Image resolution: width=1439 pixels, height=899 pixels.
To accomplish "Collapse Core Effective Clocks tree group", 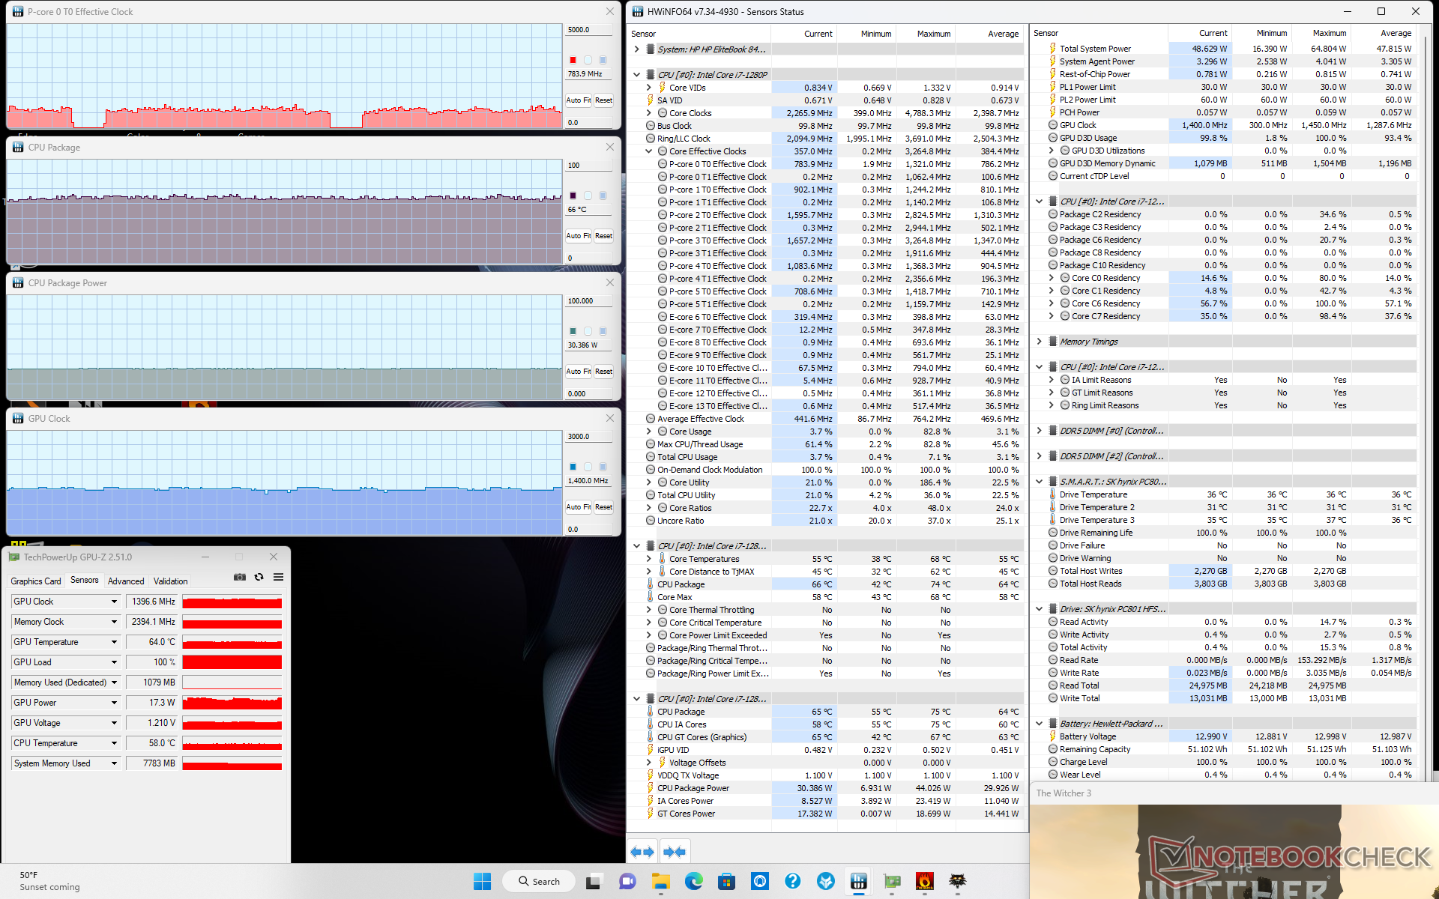I will click(649, 151).
